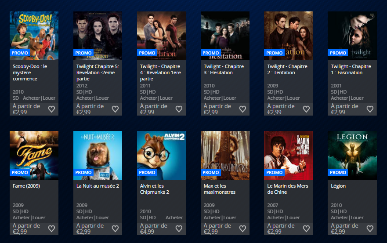This screenshot has height=243, width=387.
Task: Favorite Alvin et les Chipmunks 2 heart
Action: tap(179, 228)
